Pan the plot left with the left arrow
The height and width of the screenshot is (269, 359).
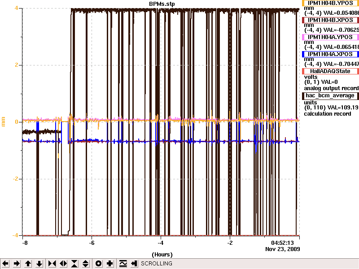(5, 264)
